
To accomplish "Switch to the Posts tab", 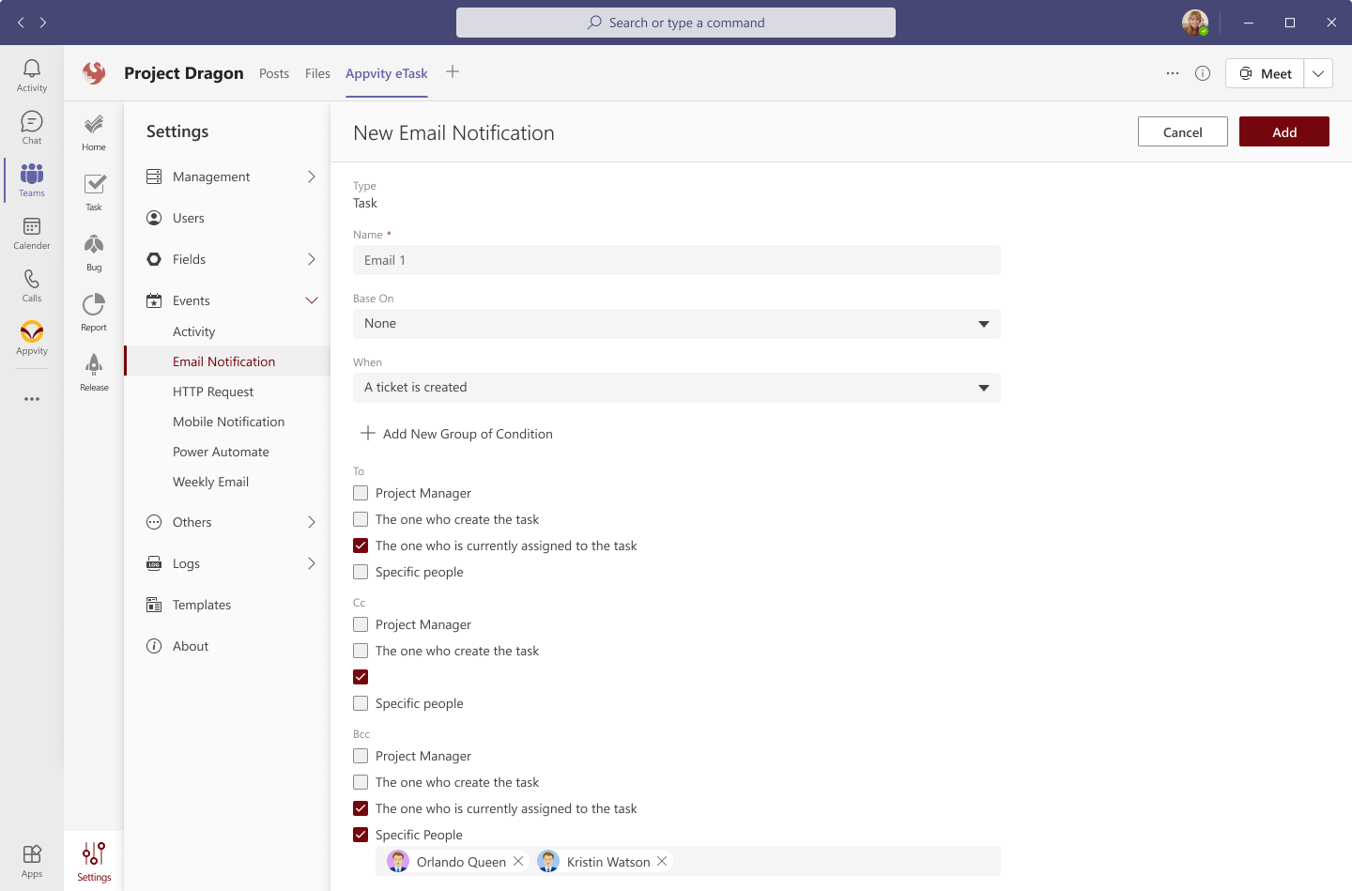I will (x=273, y=73).
